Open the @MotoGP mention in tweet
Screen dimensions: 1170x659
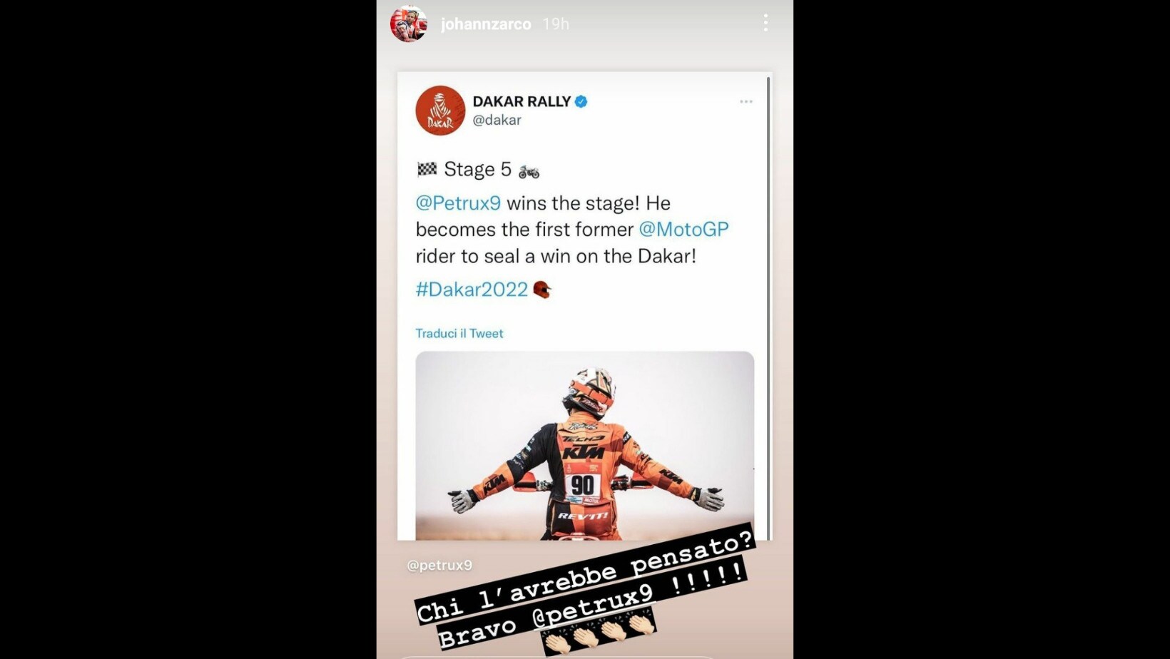click(683, 229)
